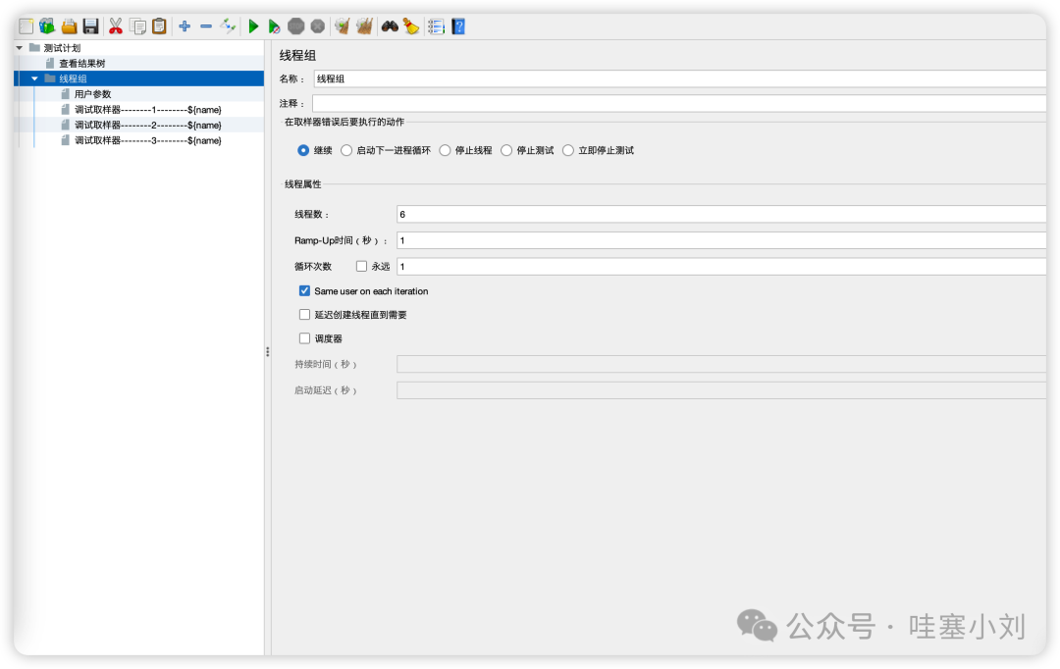Click the 线程属性 section label
Image resolution: width=1060 pixels, height=669 pixels.
pos(303,183)
